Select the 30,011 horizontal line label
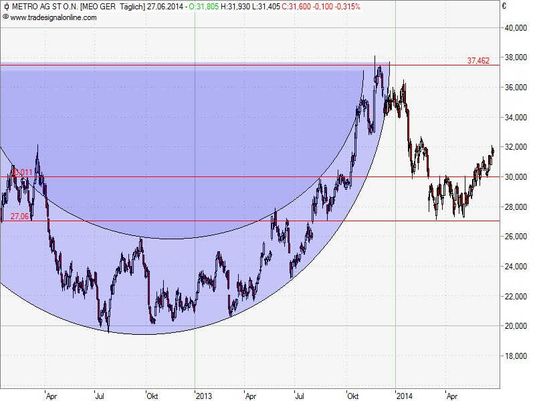535x401 pixels. 21,172
